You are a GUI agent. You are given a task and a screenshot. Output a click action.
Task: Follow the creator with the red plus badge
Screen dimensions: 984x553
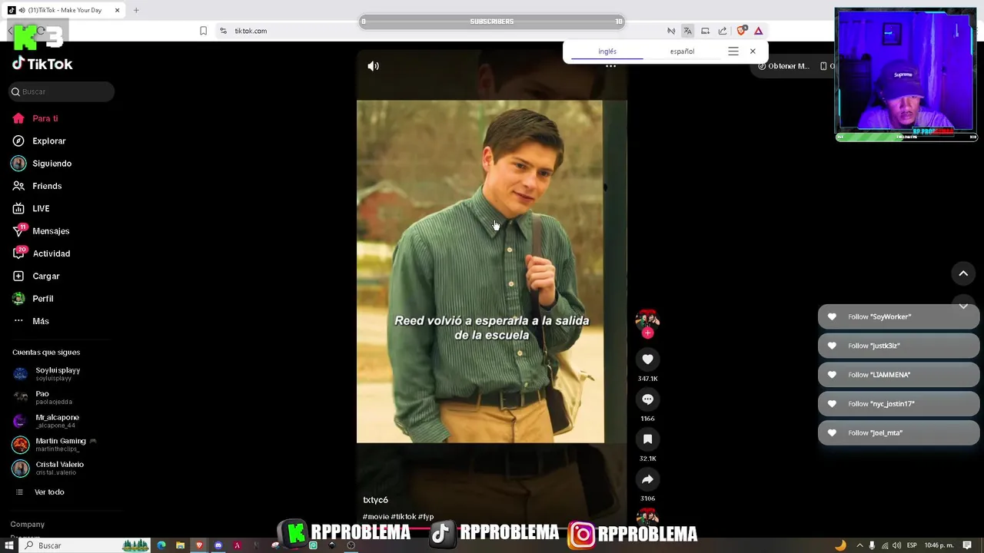point(647,333)
